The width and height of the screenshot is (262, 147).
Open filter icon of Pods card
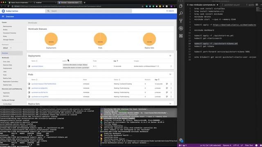coord(170,74)
